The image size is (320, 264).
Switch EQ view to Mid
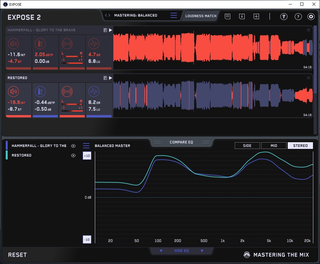274,146
